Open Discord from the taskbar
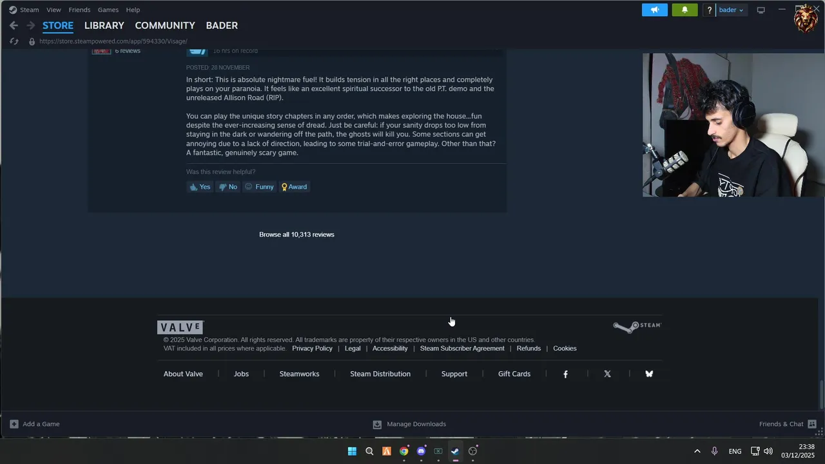This screenshot has height=464, width=825. click(421, 451)
